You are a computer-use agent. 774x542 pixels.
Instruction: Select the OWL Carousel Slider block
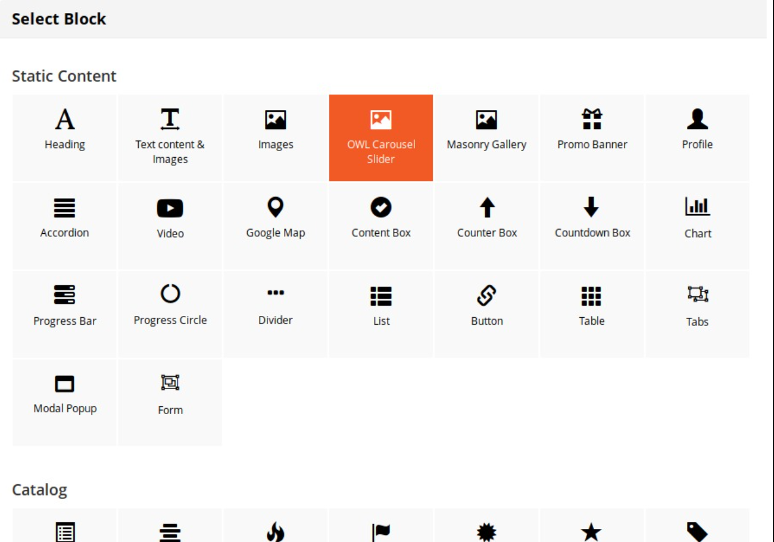(x=381, y=137)
